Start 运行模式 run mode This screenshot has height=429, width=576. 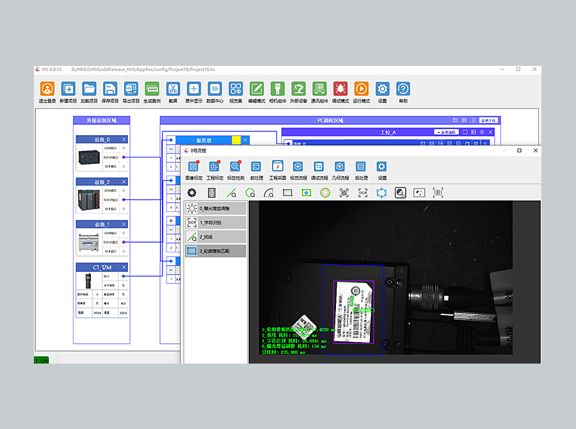[361, 90]
